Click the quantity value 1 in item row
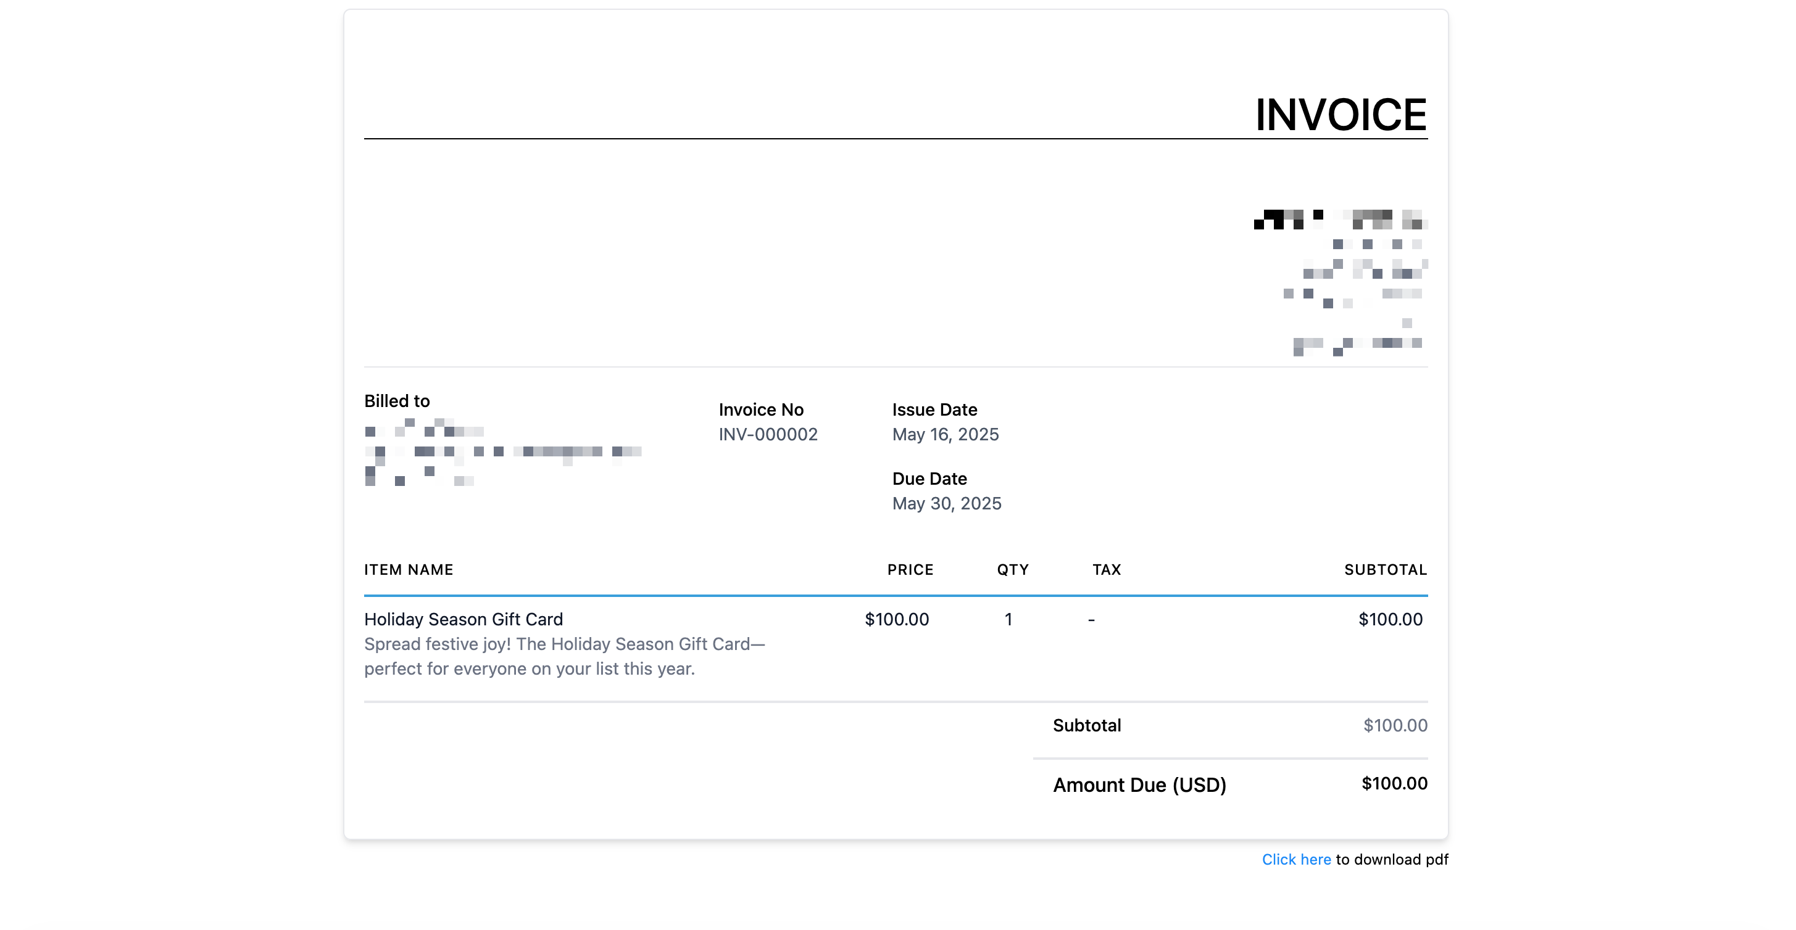The width and height of the screenshot is (1796, 930). pyautogui.click(x=1007, y=619)
